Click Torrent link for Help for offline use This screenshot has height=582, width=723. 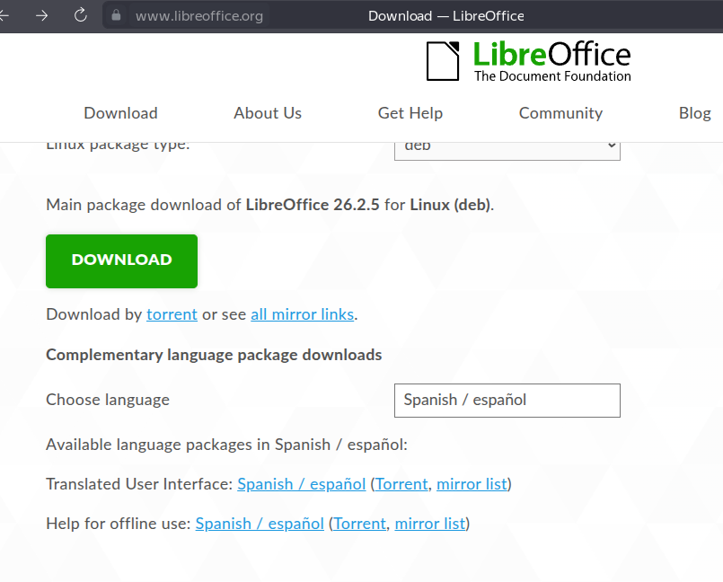tap(359, 524)
